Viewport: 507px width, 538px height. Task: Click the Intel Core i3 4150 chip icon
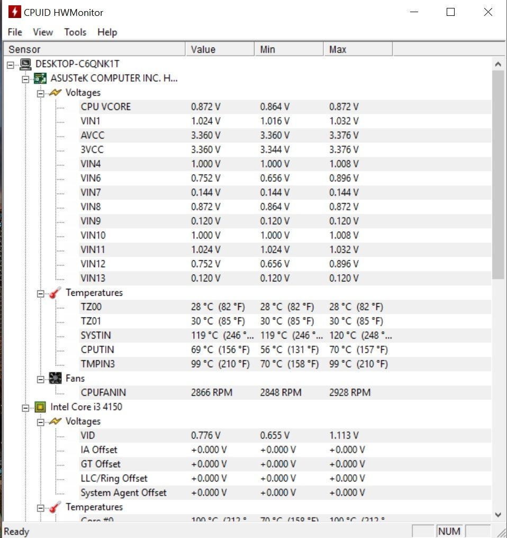tap(40, 407)
